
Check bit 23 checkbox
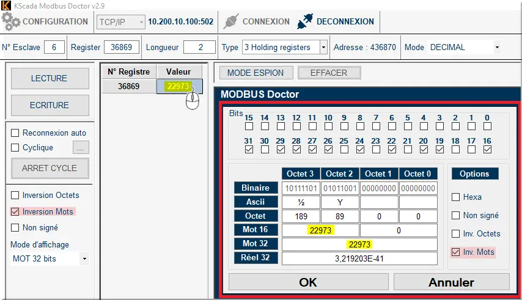pos(376,150)
